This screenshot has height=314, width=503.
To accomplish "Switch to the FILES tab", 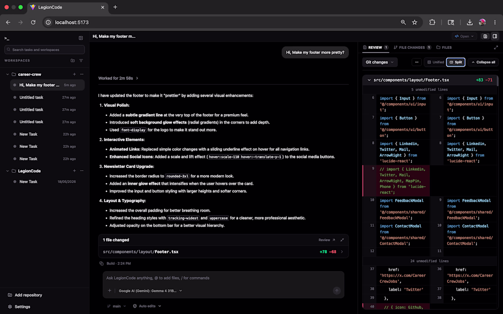I will point(444,47).
